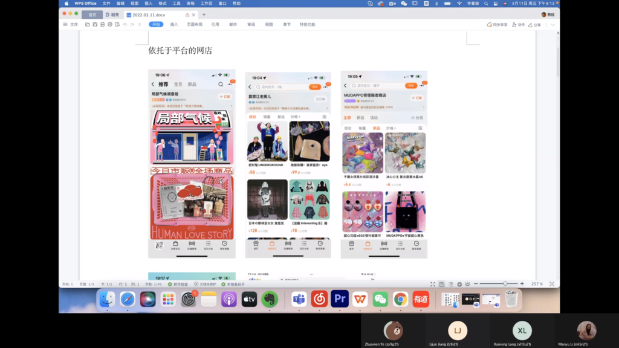The width and height of the screenshot is (619, 348).
Task: Open the 引用 ribbon tab
Action: pyautogui.click(x=215, y=24)
